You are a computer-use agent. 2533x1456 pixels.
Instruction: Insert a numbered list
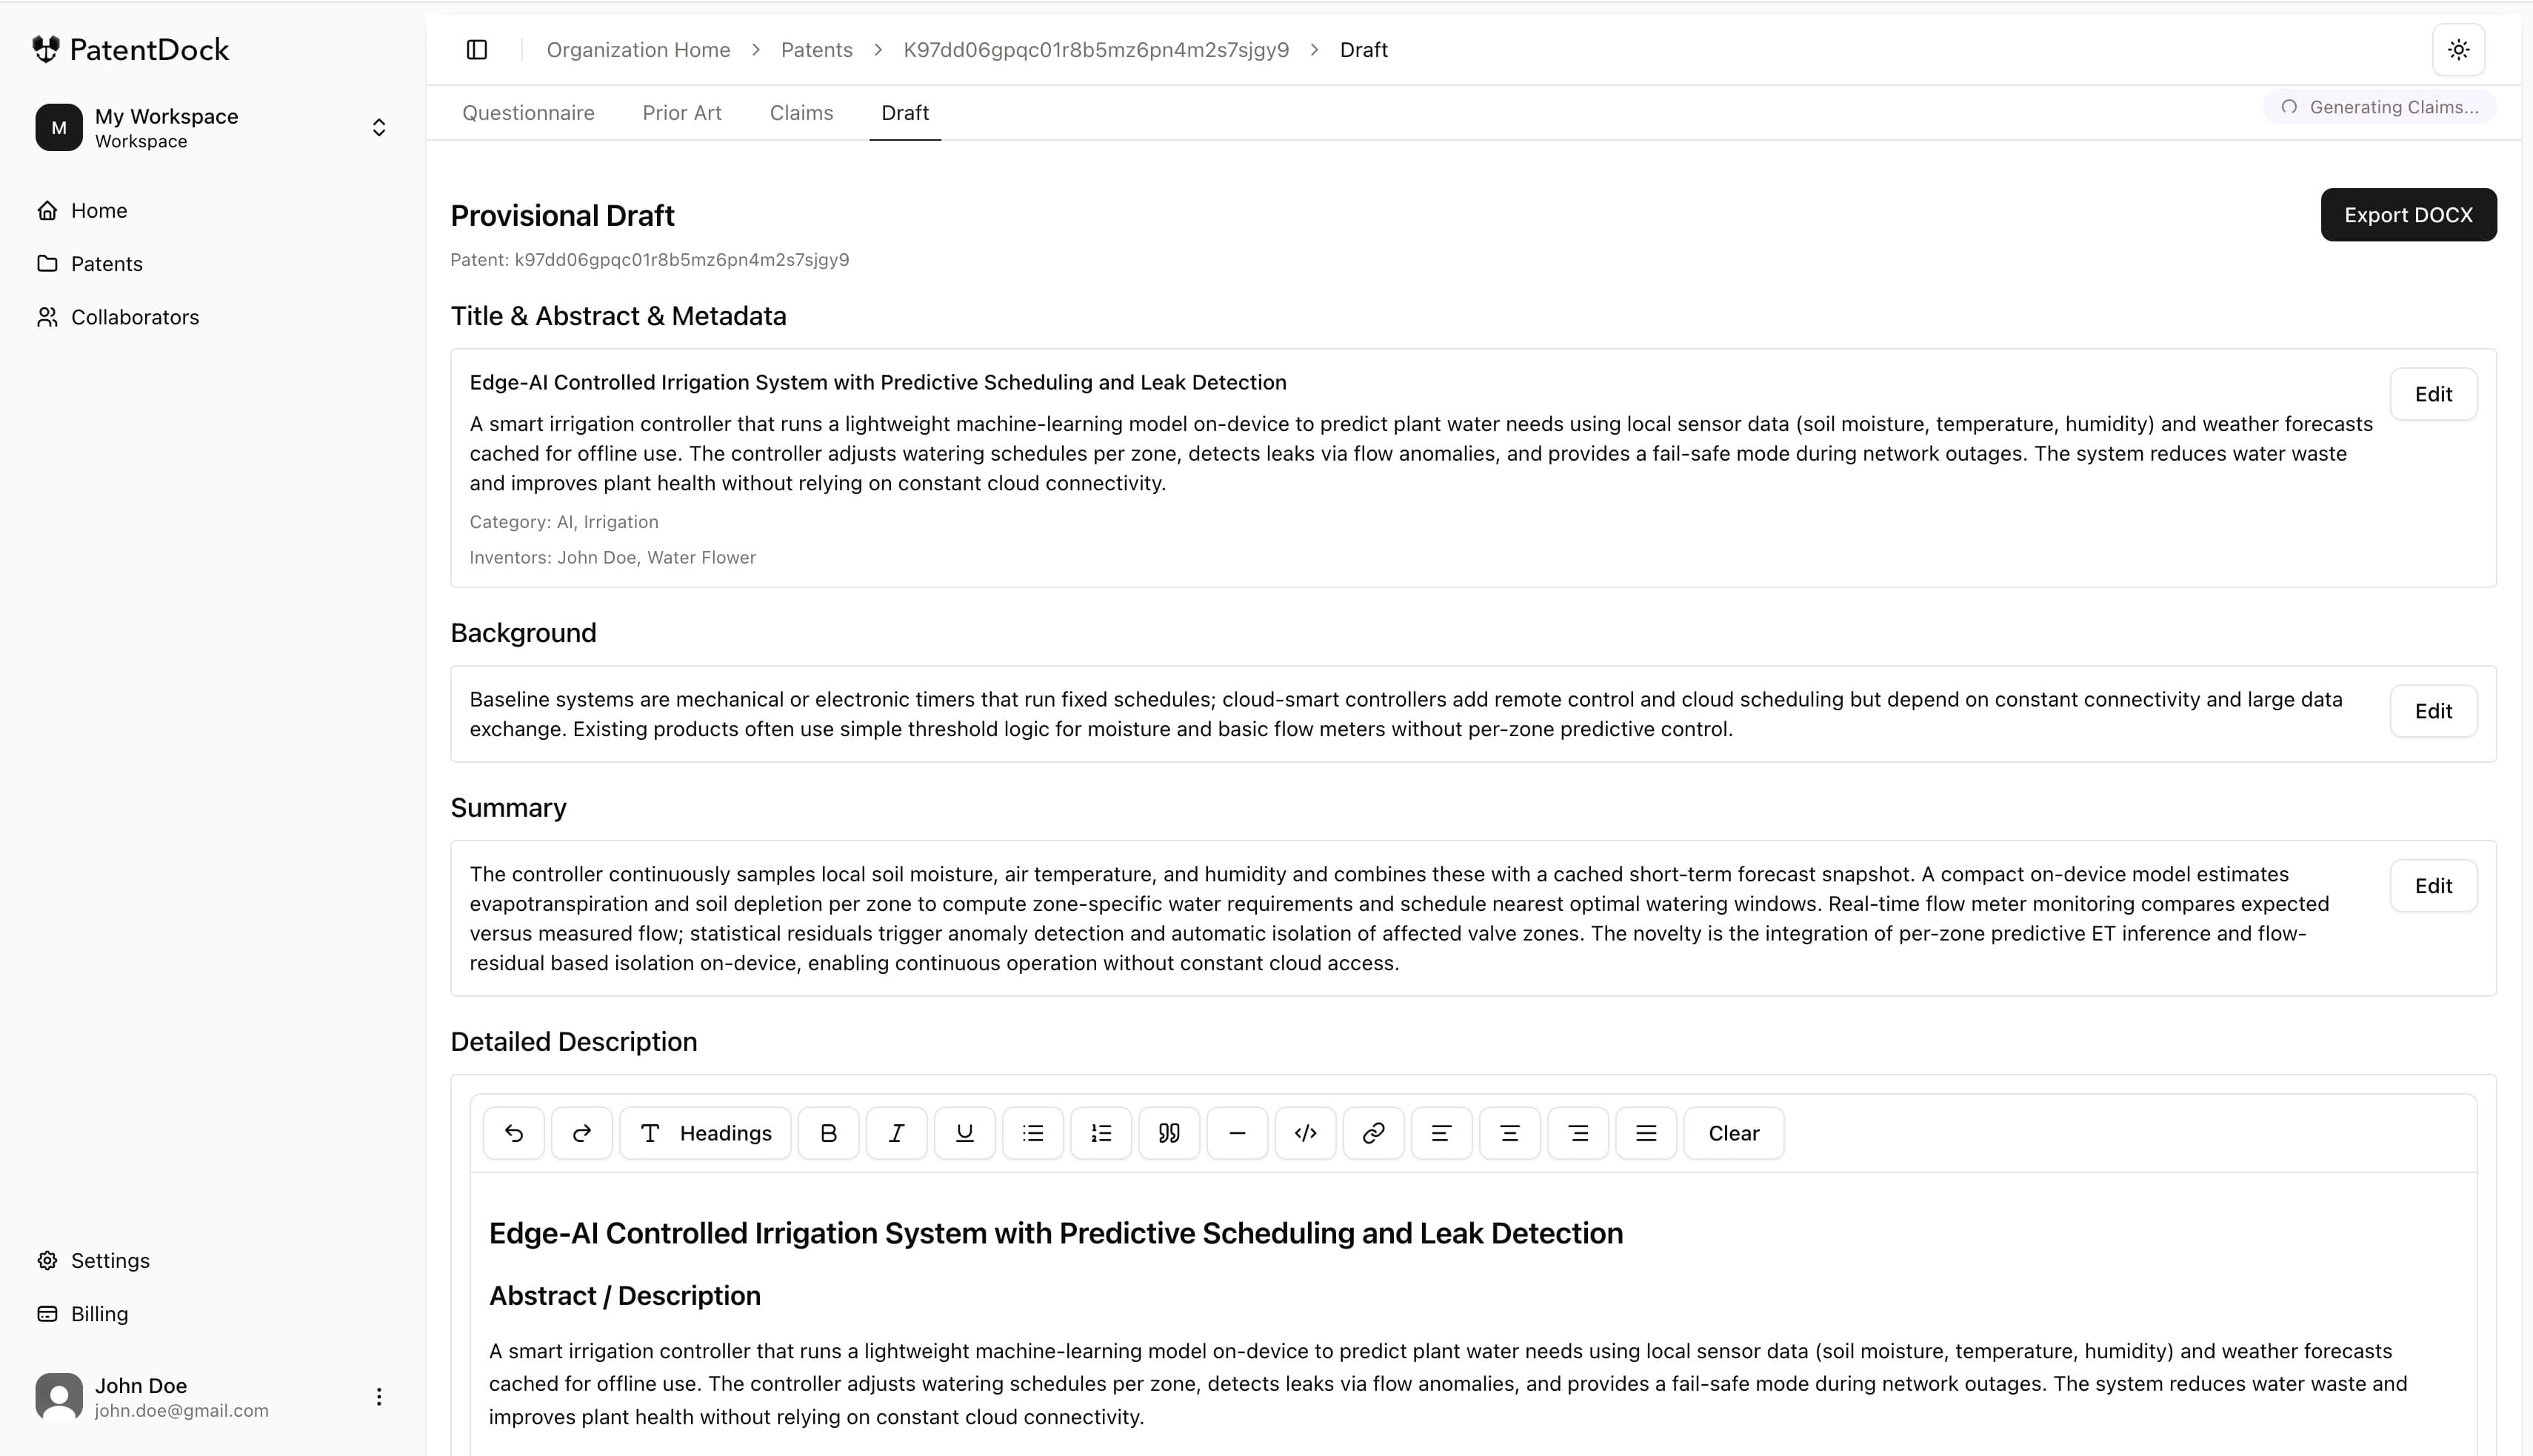1101,1133
